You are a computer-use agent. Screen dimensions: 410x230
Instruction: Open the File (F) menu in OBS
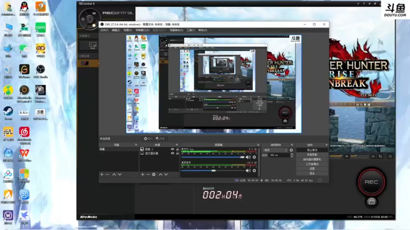click(x=104, y=30)
